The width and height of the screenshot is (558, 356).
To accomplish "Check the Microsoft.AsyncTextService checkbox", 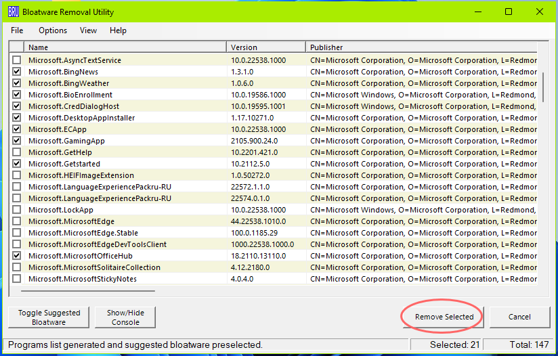I will [16, 60].
